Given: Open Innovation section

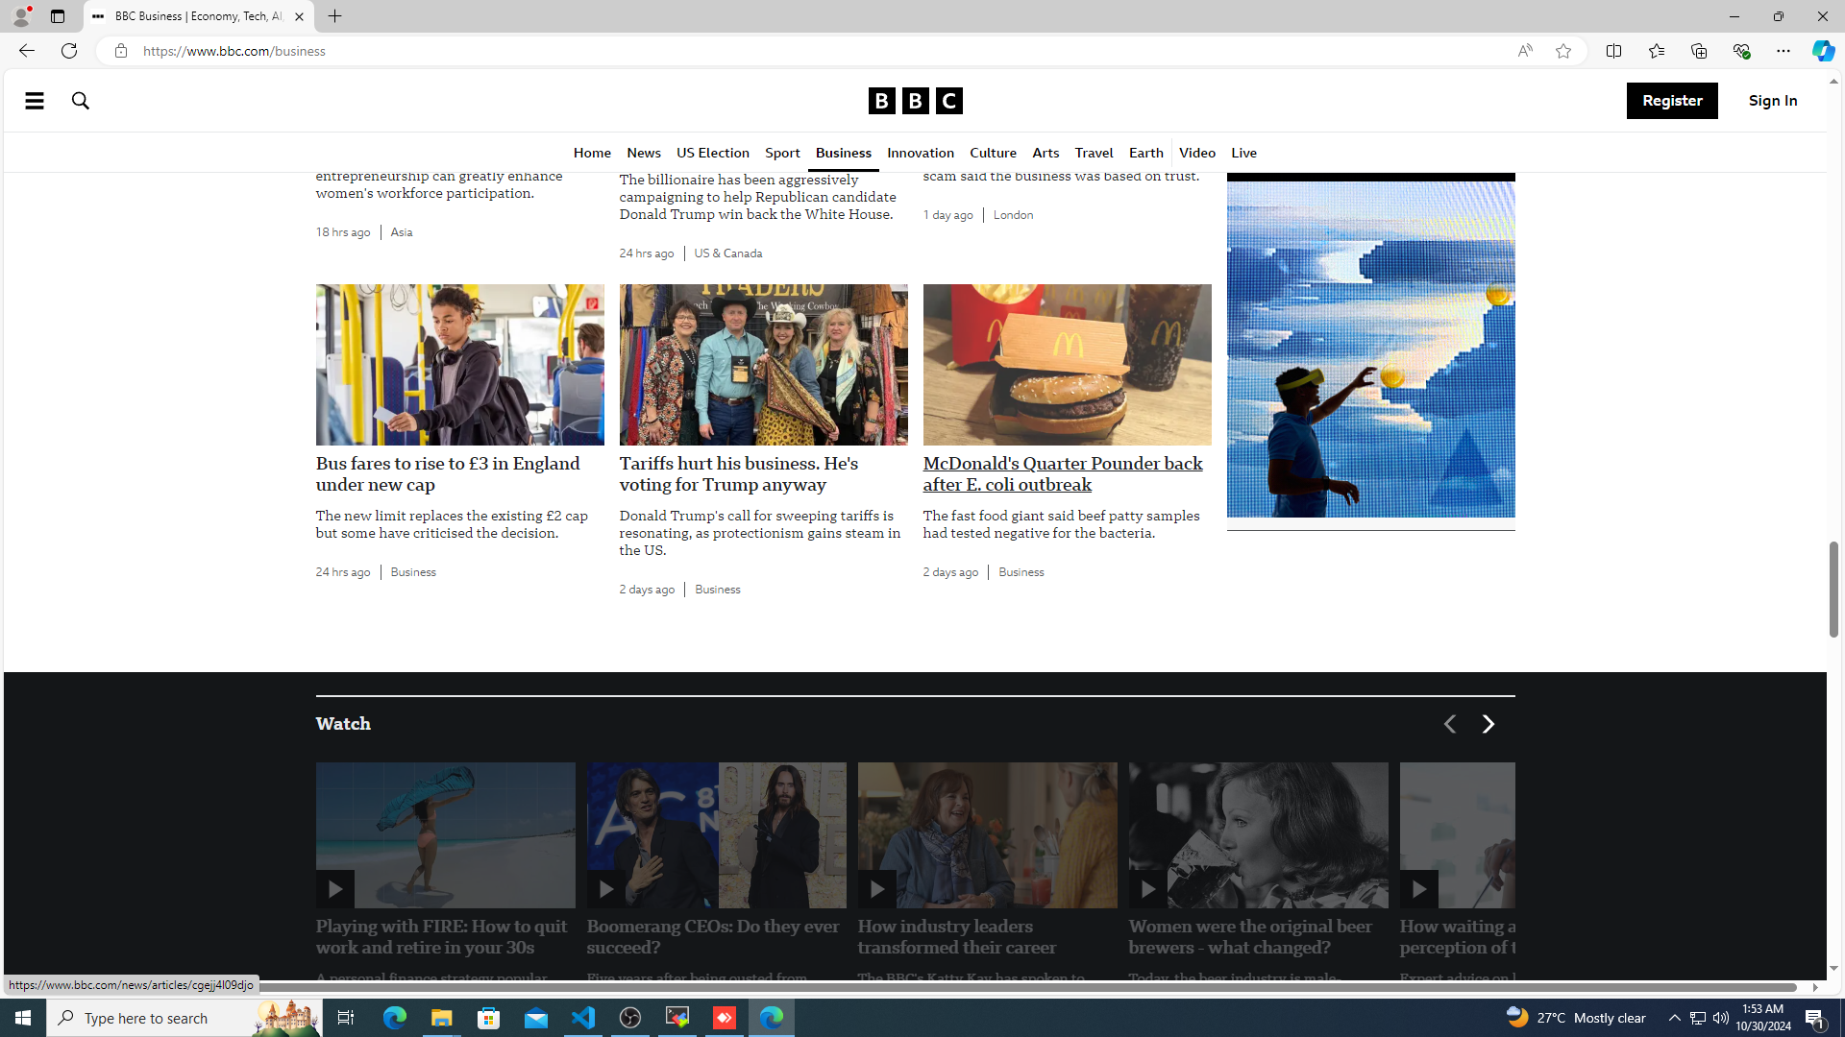Looking at the screenshot, I should click(921, 153).
